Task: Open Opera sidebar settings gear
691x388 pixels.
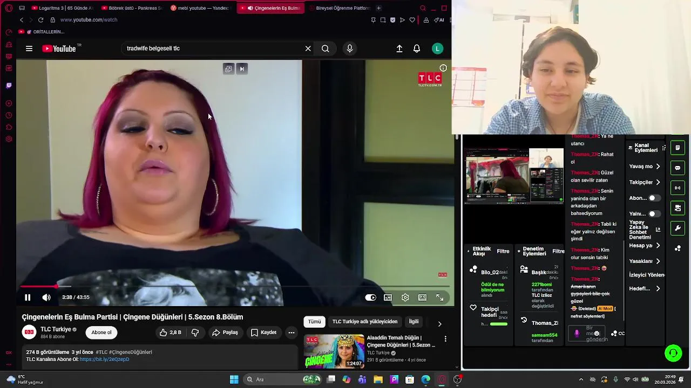Action: 9,139
